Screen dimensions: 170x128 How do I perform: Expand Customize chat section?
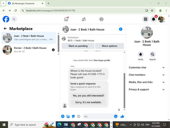[147, 68]
